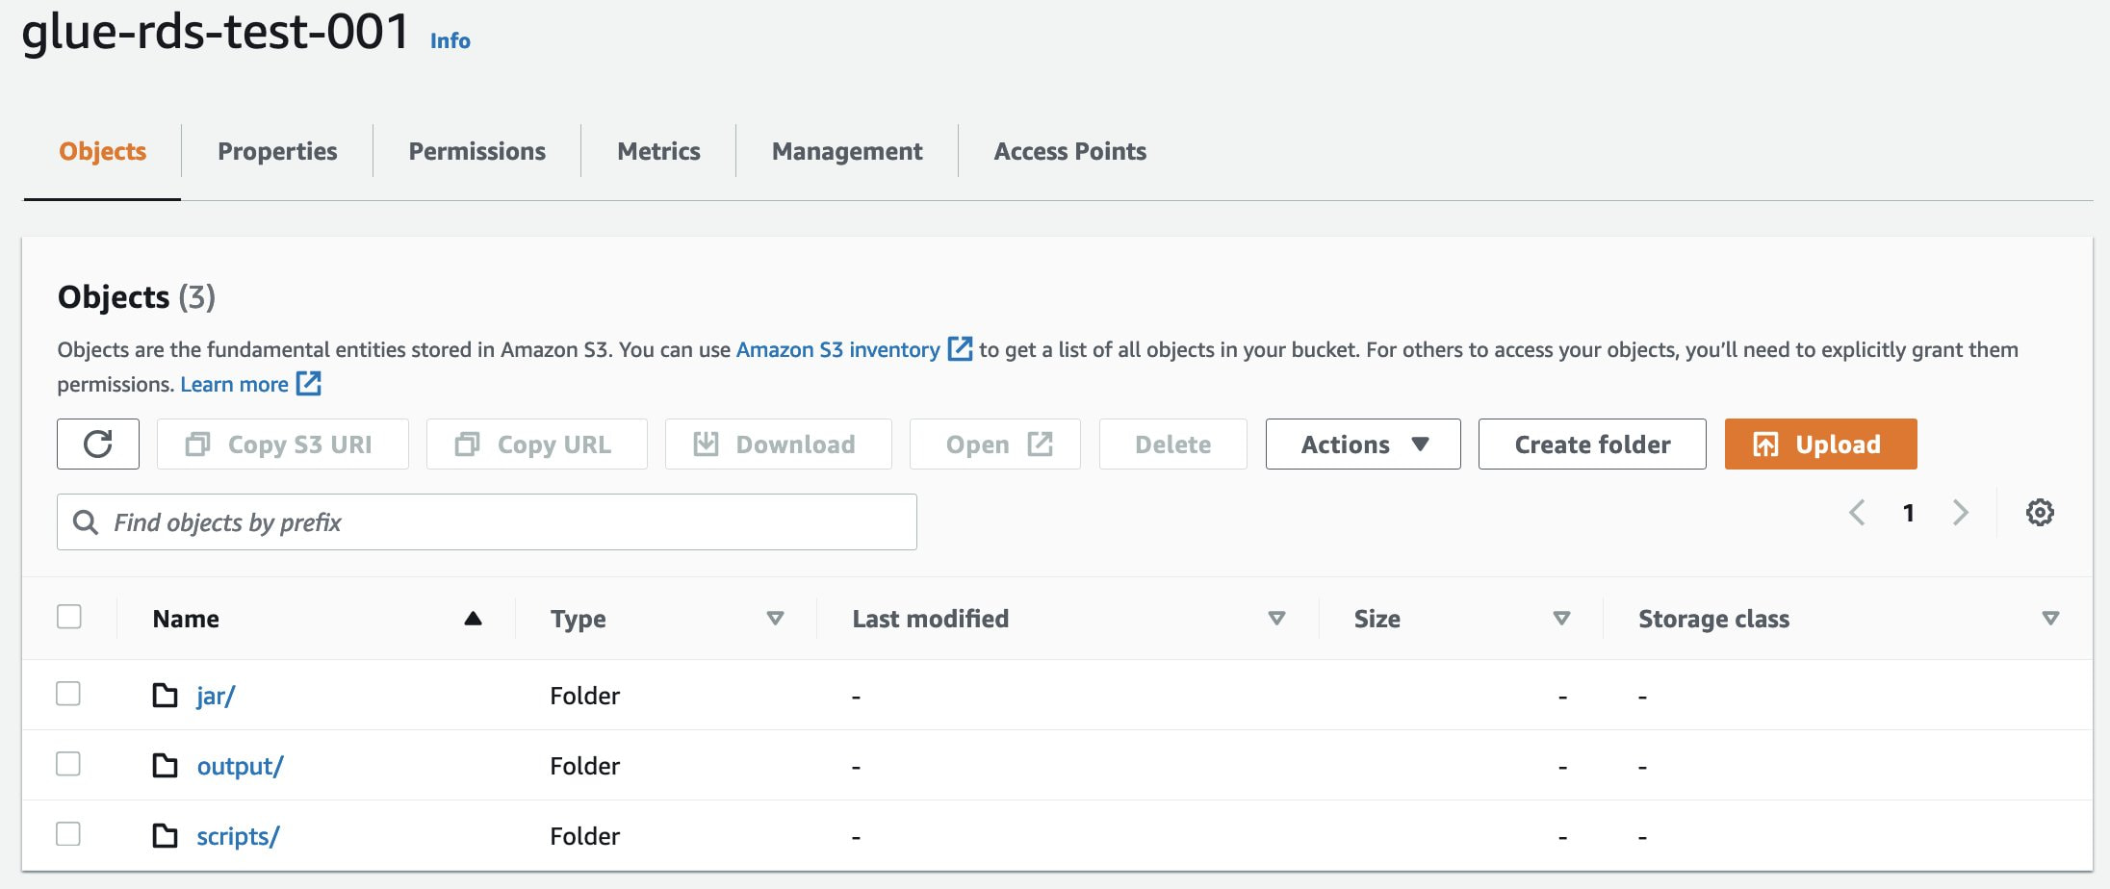This screenshot has height=889, width=2110.
Task: Sort by Name ascending arrow
Action: (473, 619)
